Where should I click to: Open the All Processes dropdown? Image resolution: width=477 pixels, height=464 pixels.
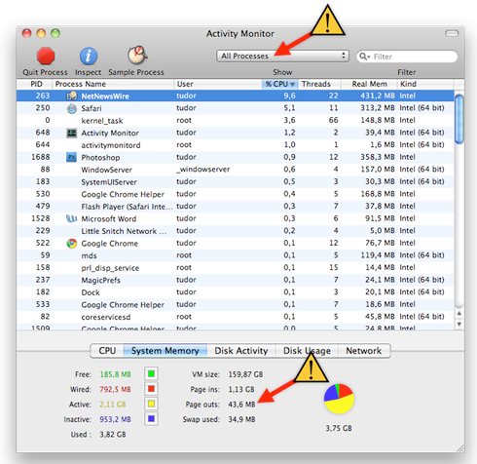[x=282, y=56]
